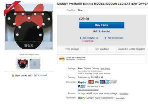Screen dimensions: 148x104
Task: Click the Buy it now button
Action: [x=102, y=25]
